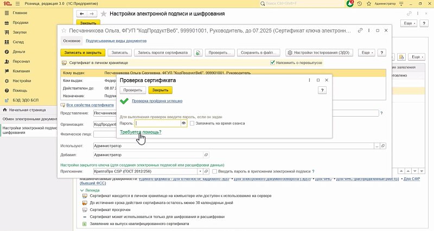This screenshot has height=231, width=434.
Task: Open title bar options dropdown icon
Action: (x=401, y=4)
